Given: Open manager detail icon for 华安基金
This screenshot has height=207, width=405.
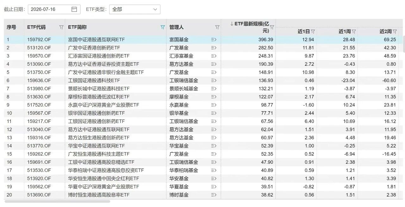Looking at the screenshot, I should coord(214,179).
